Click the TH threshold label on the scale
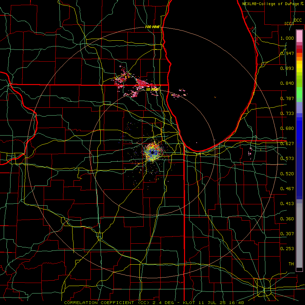The height and width of the screenshot is (305, 305). (291, 264)
